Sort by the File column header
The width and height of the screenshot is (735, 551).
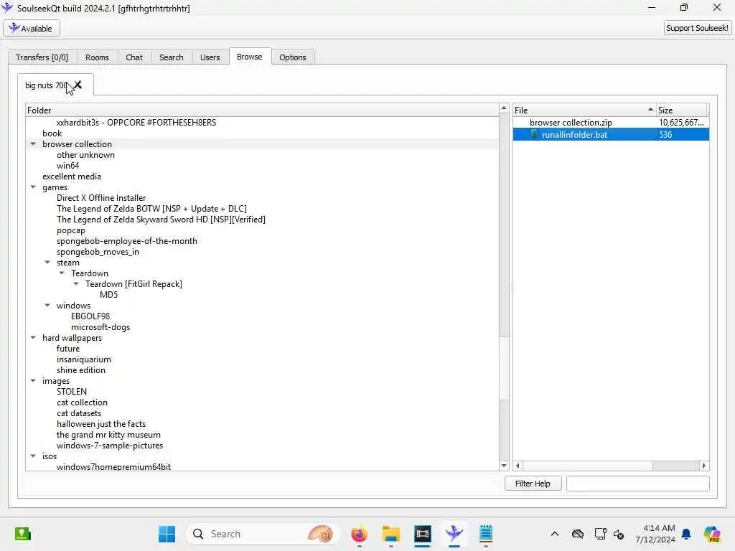(584, 110)
